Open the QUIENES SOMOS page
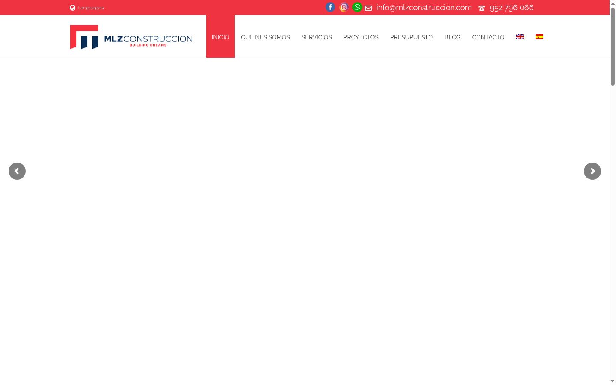 click(265, 37)
